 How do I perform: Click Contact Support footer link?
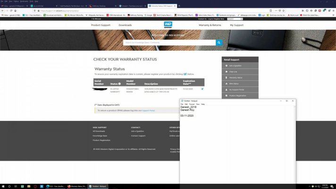pos(138,136)
